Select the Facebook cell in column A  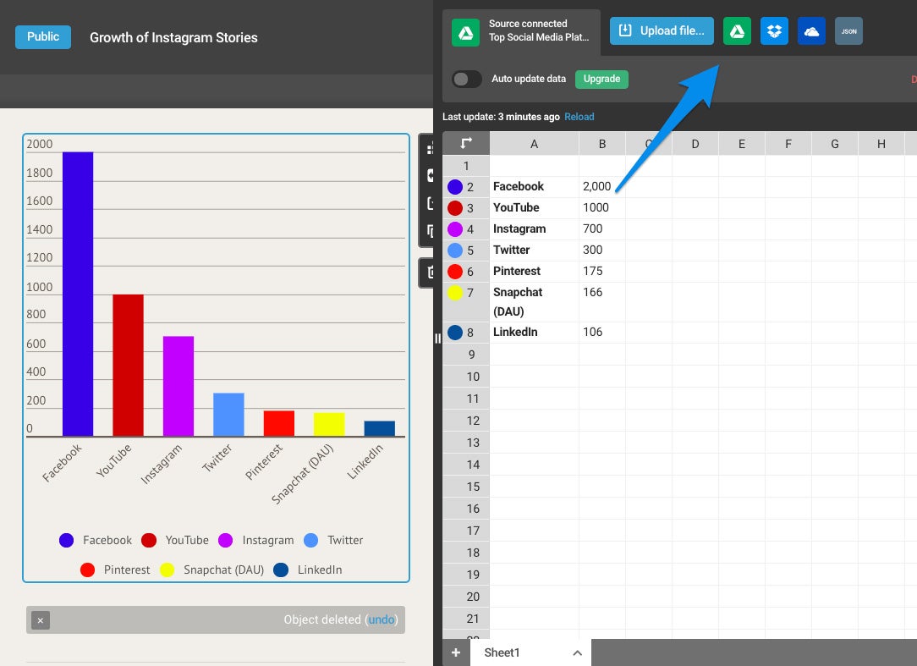tap(534, 187)
